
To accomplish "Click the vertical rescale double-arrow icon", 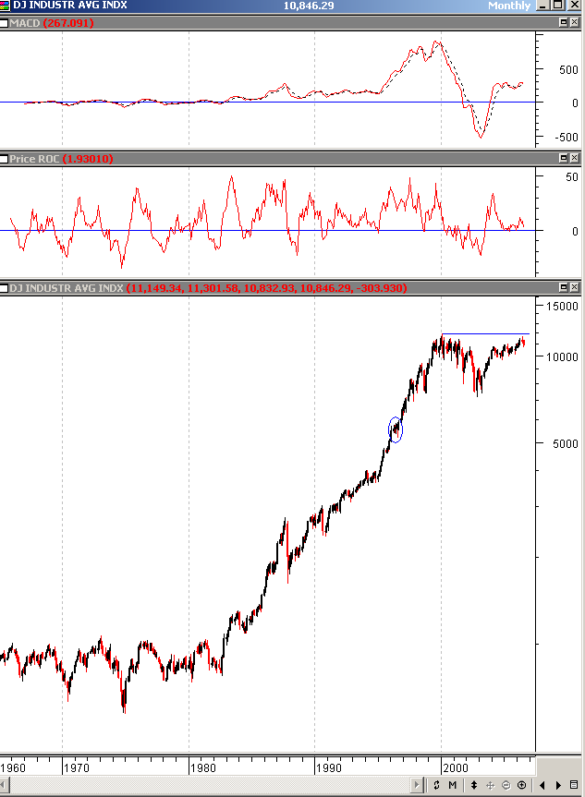I will click(x=473, y=785).
